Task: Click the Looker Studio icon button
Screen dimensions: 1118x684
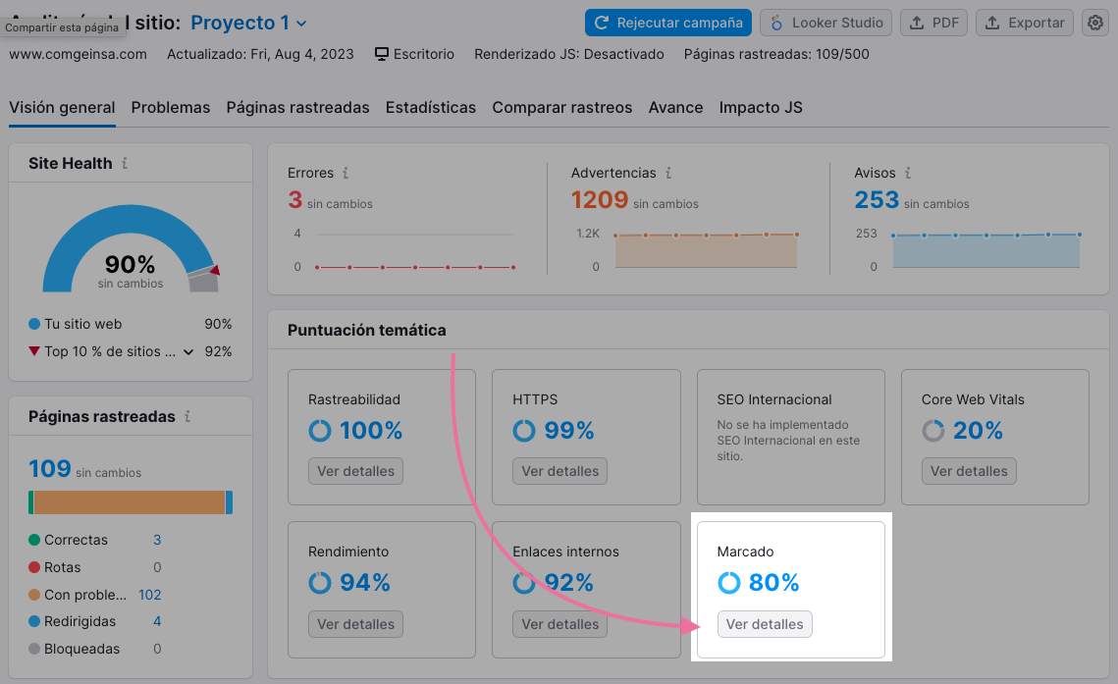Action: 774,22
